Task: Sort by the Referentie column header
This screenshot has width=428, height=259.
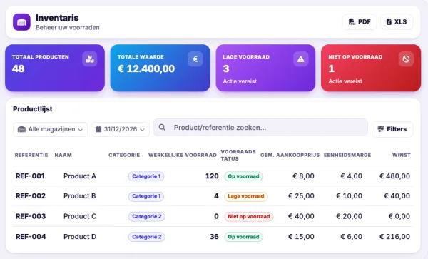Action: point(31,155)
